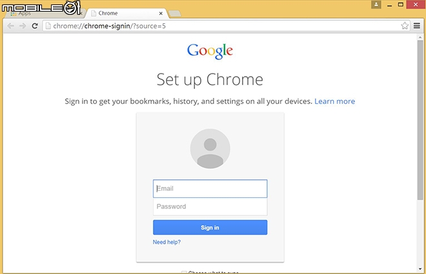
Task: Click the vertical scrollbar thumb
Action: click(420, 120)
